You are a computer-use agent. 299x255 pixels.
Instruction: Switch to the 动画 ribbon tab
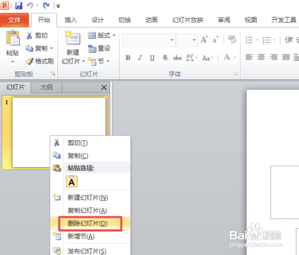click(151, 20)
